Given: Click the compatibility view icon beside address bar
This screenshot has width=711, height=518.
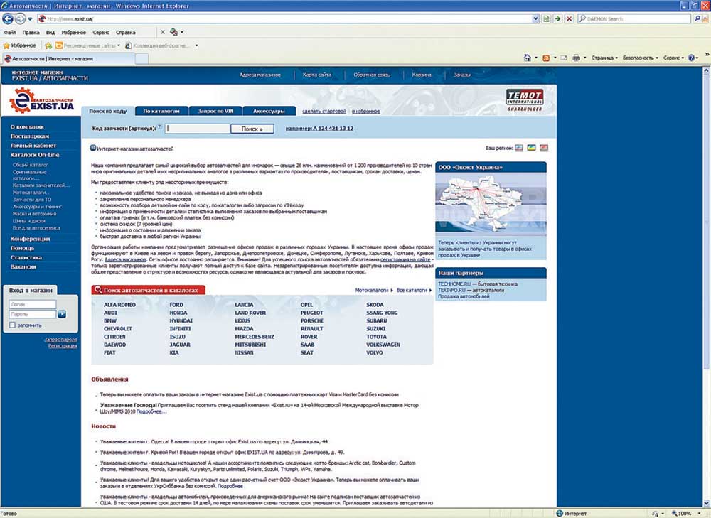Looking at the screenshot, I should point(546,19).
